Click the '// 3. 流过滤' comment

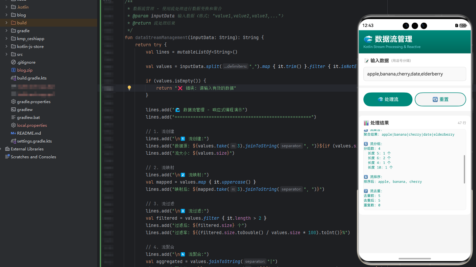click(x=160, y=204)
